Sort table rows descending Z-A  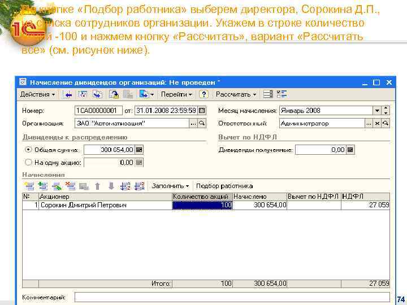[x=140, y=186]
